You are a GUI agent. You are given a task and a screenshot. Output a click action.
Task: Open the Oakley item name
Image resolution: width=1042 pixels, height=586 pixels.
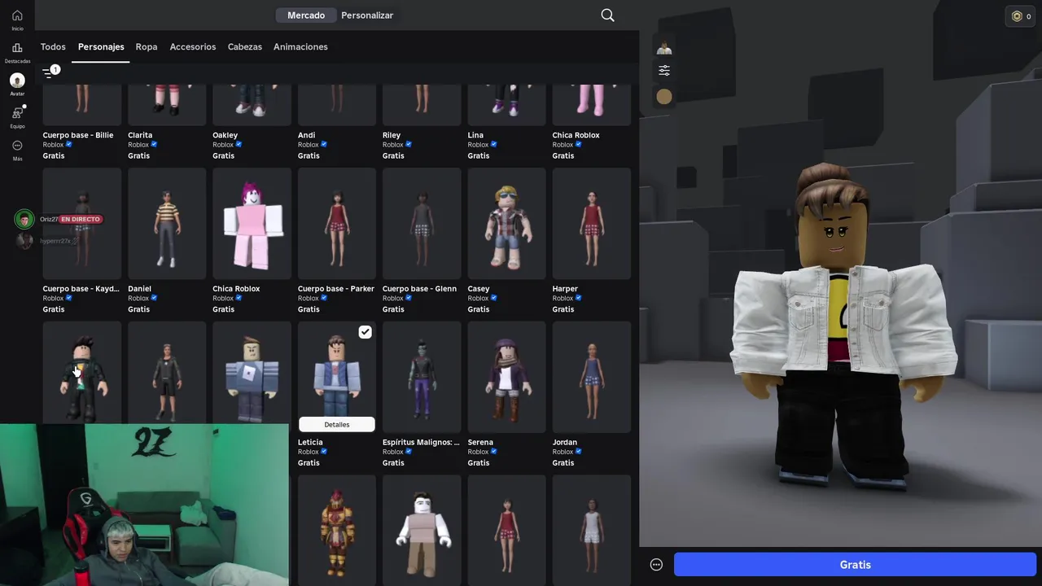tap(225, 135)
